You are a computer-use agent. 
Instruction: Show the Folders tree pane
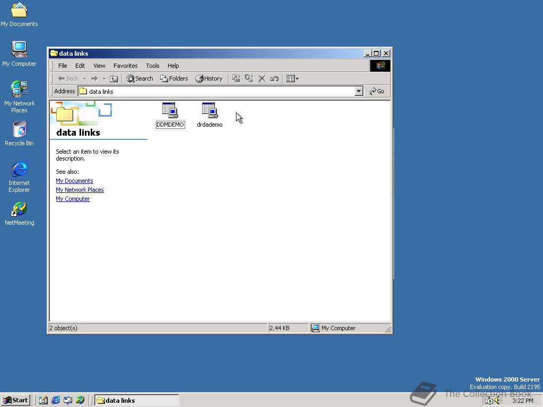point(174,78)
